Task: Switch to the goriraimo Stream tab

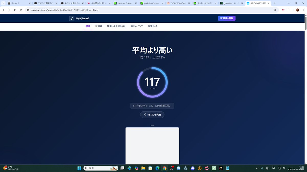Action: (152, 3)
